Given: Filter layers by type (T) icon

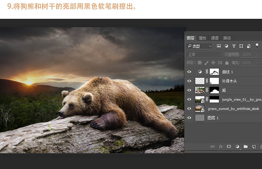Looking at the screenshot, I should [x=234, y=46].
